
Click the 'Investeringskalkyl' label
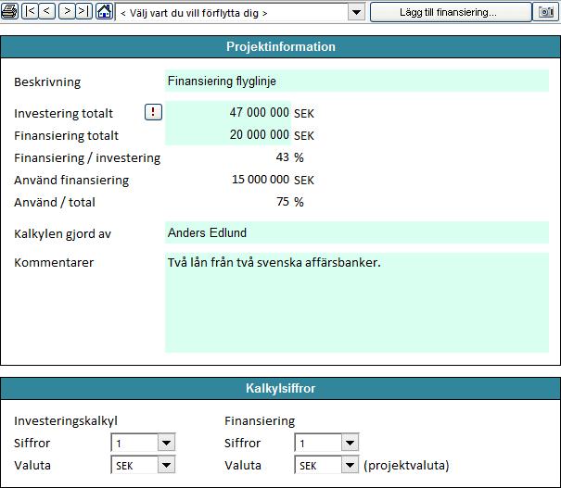point(66,421)
